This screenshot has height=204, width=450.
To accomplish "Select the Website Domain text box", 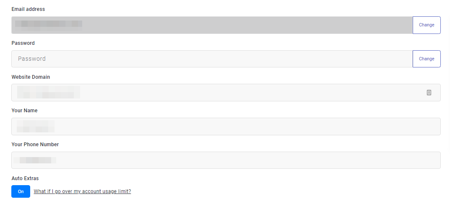I will (252, 93).
